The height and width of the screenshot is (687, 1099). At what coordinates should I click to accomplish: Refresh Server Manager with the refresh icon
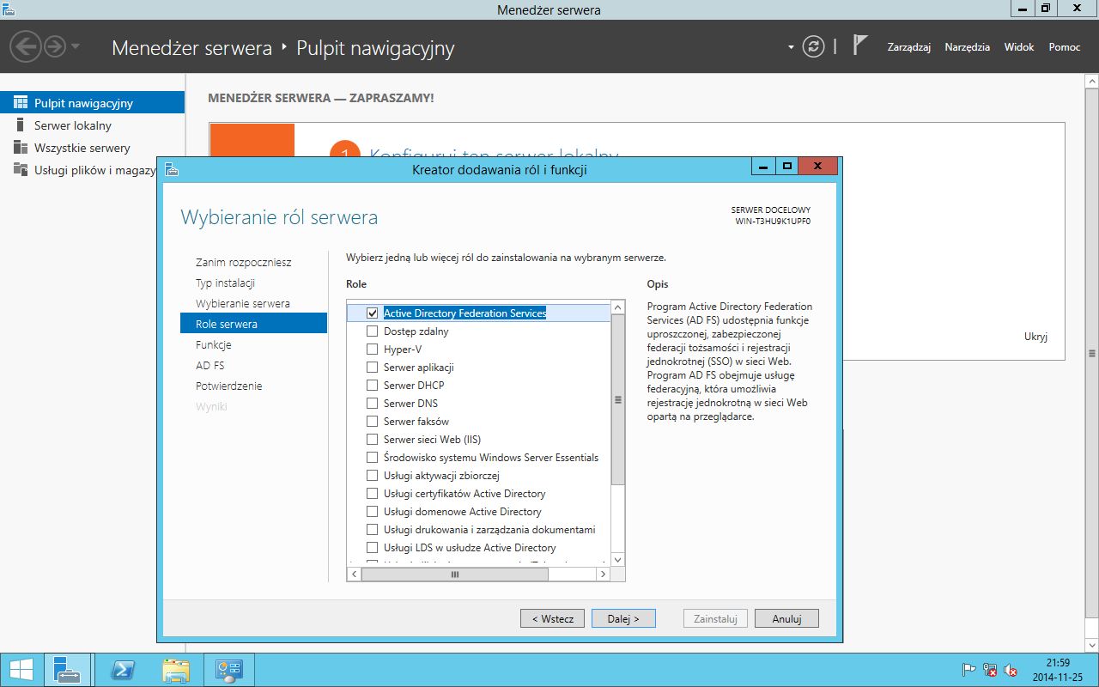813,47
